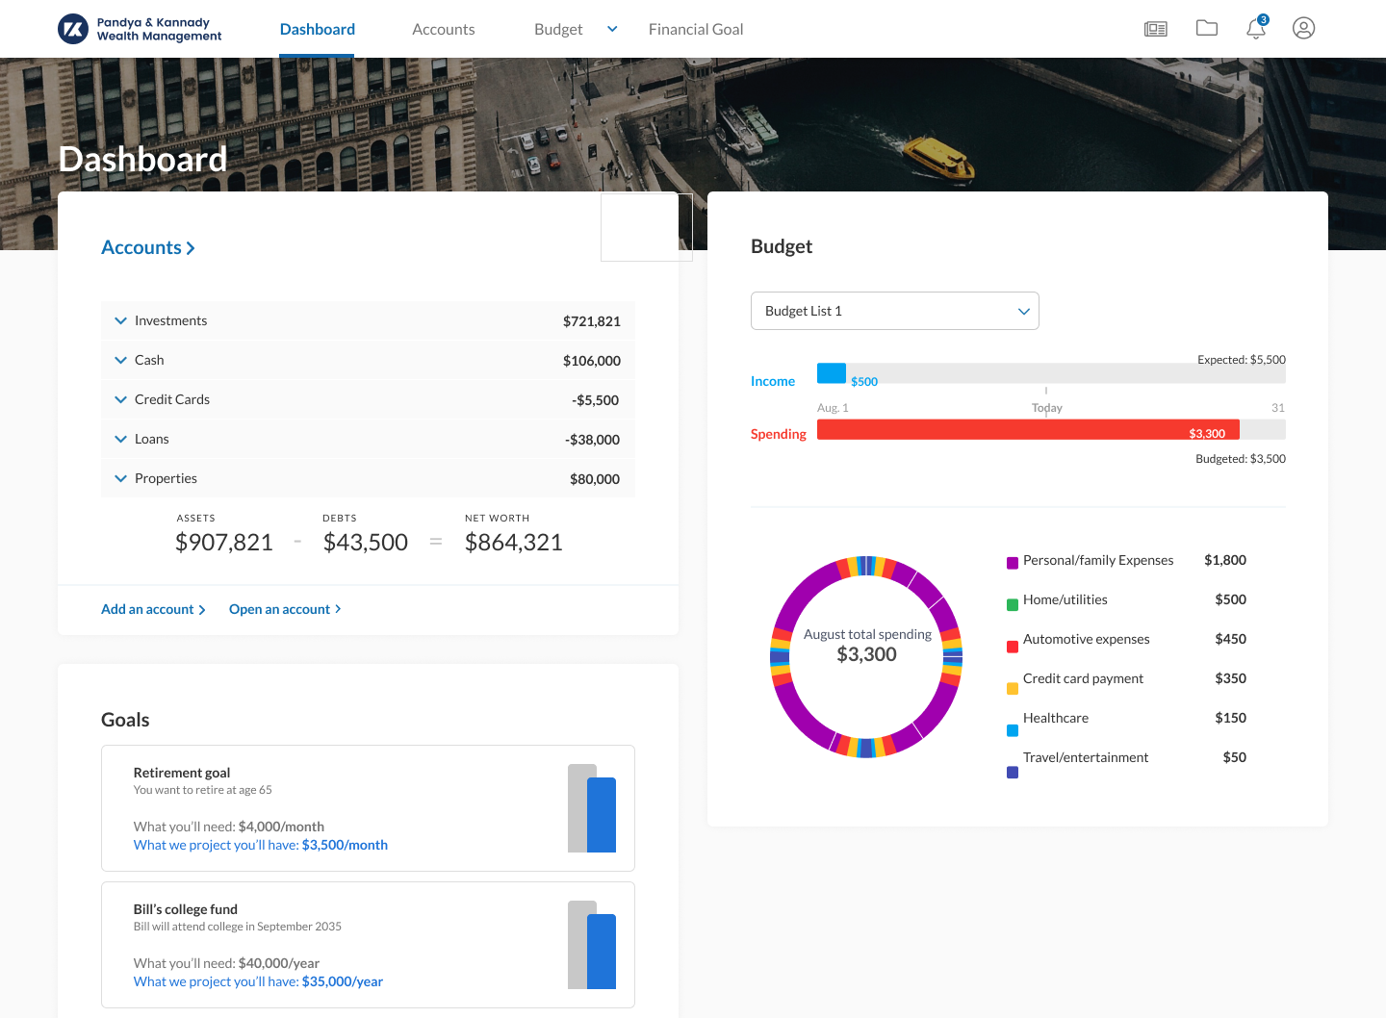This screenshot has height=1018, width=1386.
Task: Click Add an account link
Action: [153, 609]
